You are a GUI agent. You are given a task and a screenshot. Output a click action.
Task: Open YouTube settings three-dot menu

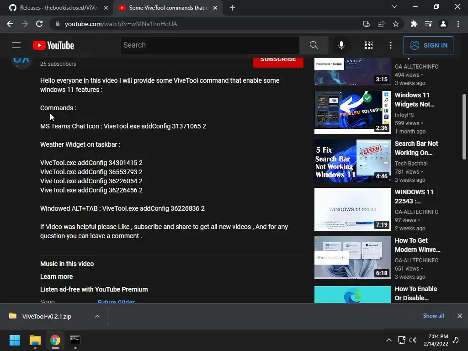[391, 45]
